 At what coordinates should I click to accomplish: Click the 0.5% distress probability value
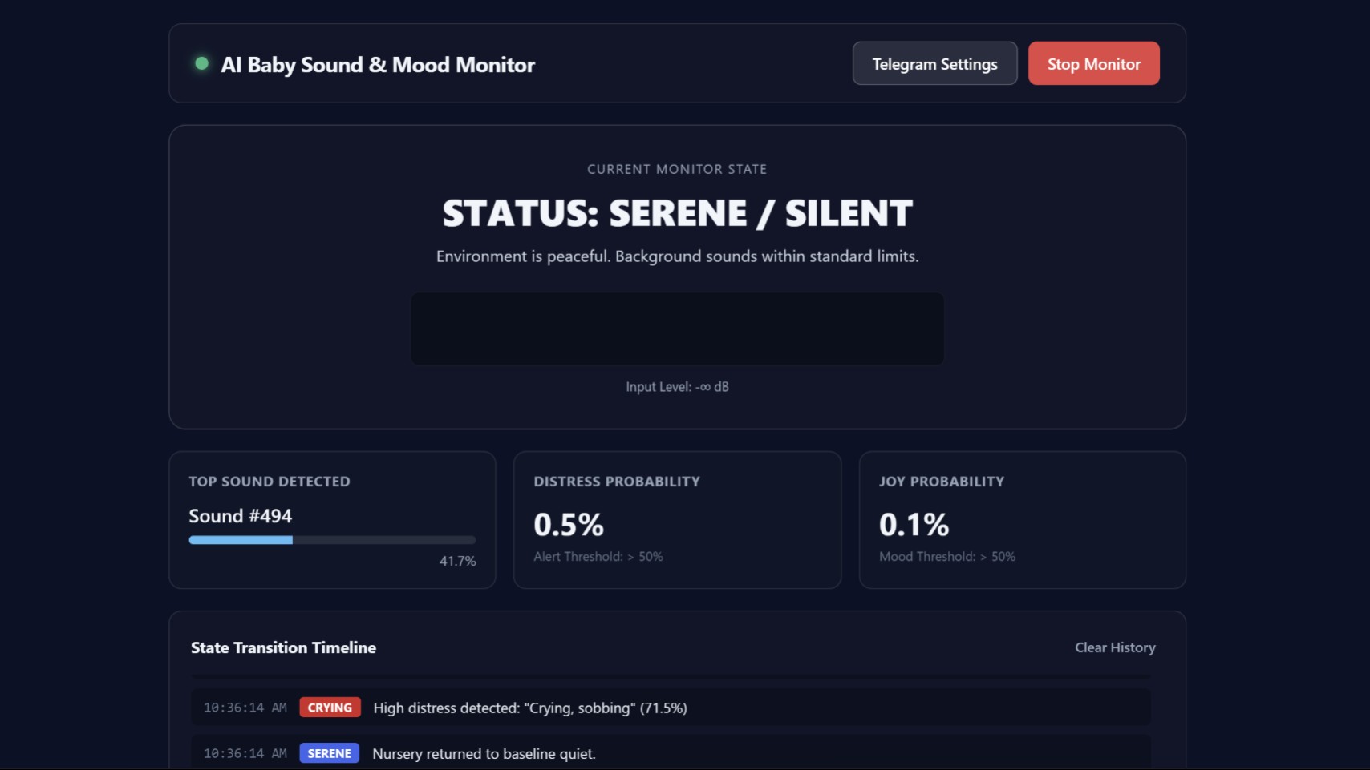[569, 525]
